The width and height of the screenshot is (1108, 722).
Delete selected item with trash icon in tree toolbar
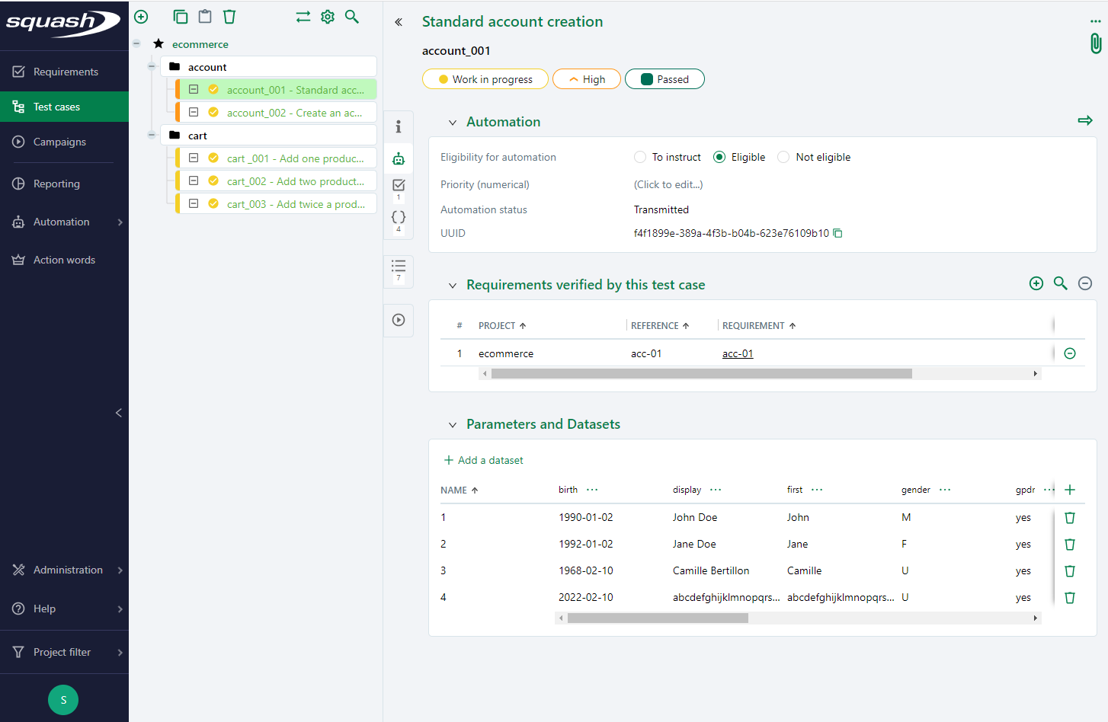click(x=229, y=17)
